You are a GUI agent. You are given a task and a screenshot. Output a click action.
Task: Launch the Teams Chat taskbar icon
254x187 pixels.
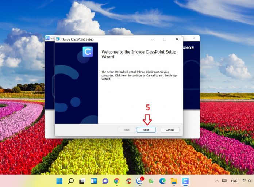click(x=105, y=181)
